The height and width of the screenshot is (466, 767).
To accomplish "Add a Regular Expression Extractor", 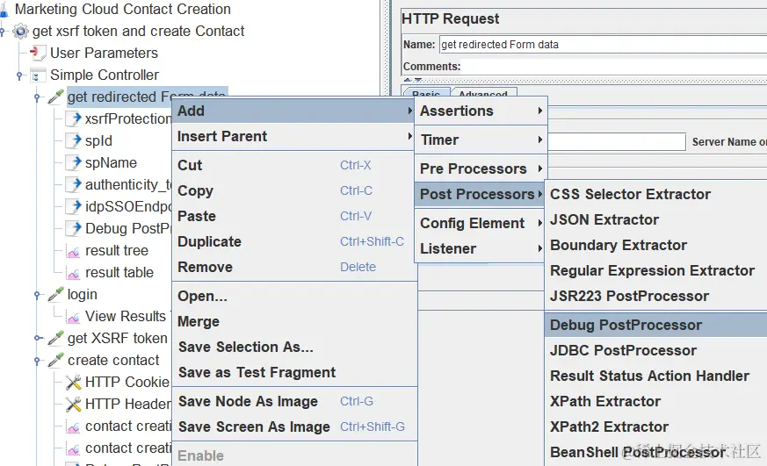I will [656, 270].
